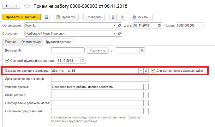Open calendar for fixed-term contract end date
Image resolution: width=215 pixels, height=127 pixels.
pos(83,61)
